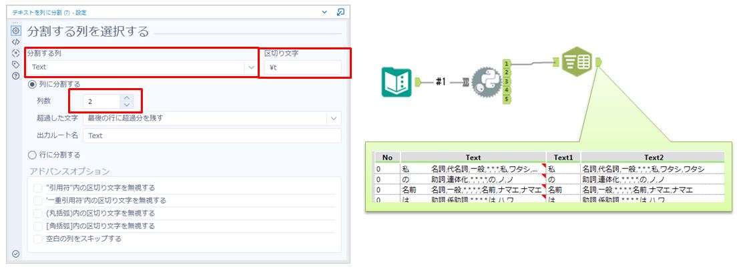
Task: Open the Navigation icon in sidebar
Action: pos(15,53)
